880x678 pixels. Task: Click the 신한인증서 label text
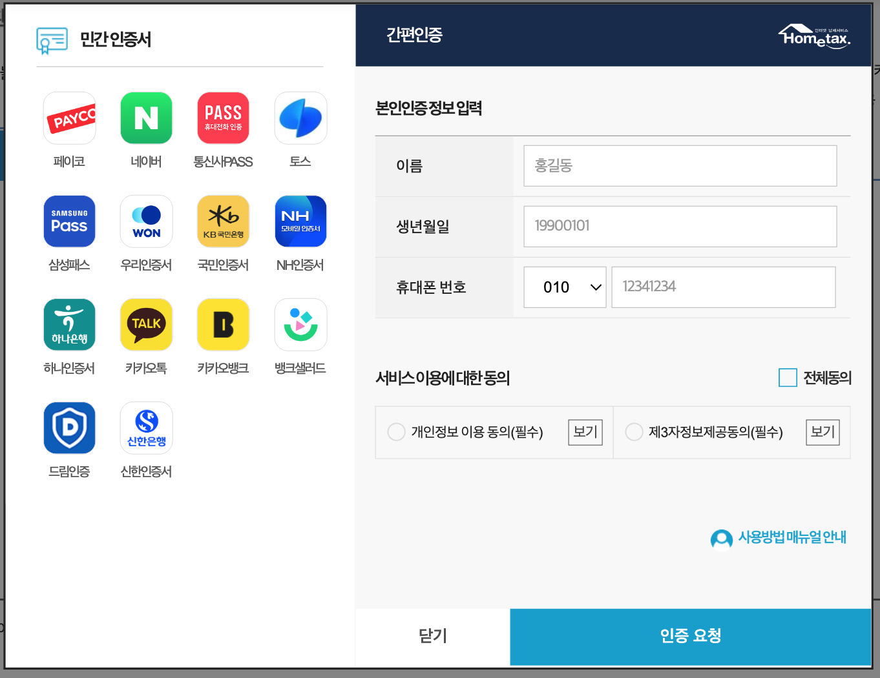tap(146, 472)
